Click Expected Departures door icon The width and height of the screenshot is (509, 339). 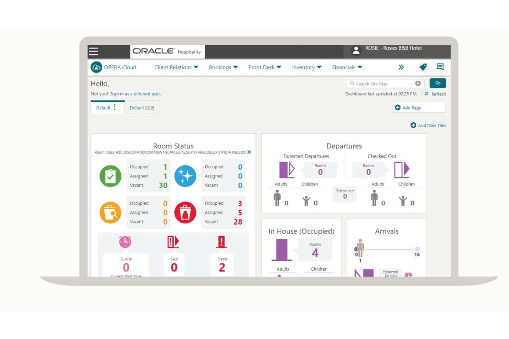(287, 170)
